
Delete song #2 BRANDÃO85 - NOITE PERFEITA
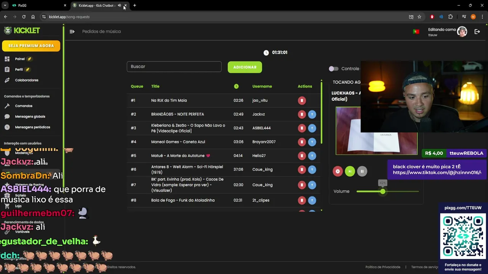[x=302, y=114]
